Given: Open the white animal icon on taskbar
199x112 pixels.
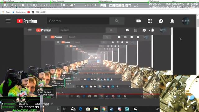Looking at the screenshot, I should [x=136, y=109].
